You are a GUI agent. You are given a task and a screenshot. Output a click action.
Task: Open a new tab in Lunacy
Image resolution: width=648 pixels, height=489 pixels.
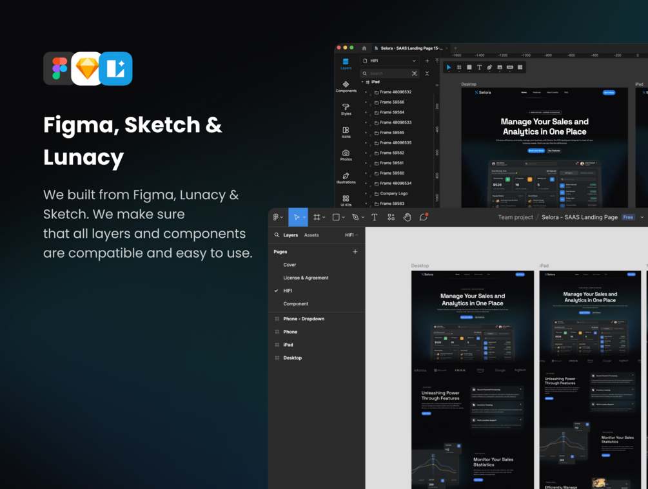455,48
